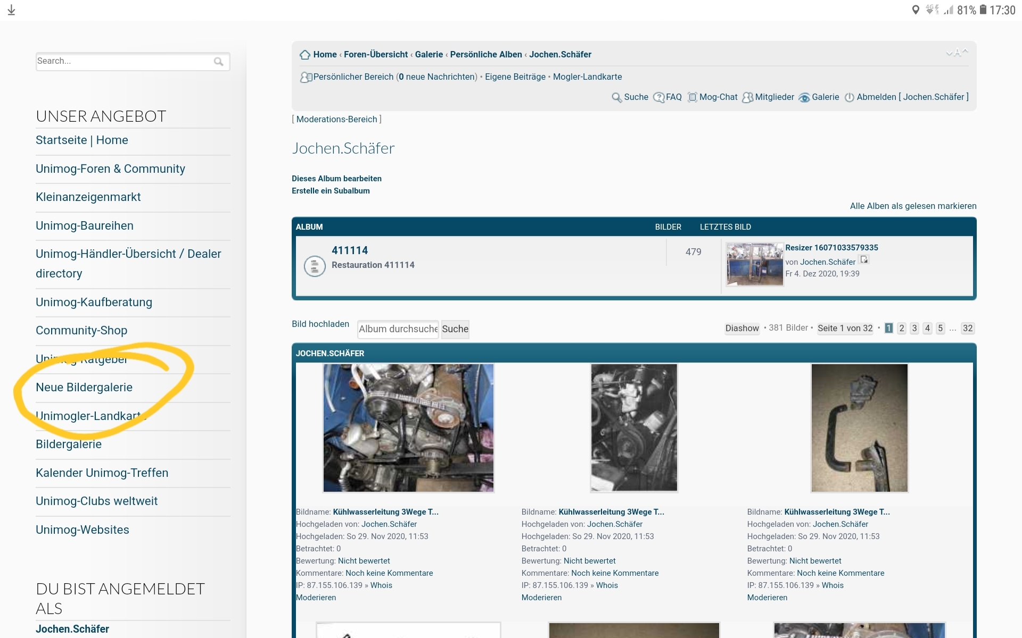
Task: Open the Seite 1 von 32 page jump
Action: click(x=845, y=329)
